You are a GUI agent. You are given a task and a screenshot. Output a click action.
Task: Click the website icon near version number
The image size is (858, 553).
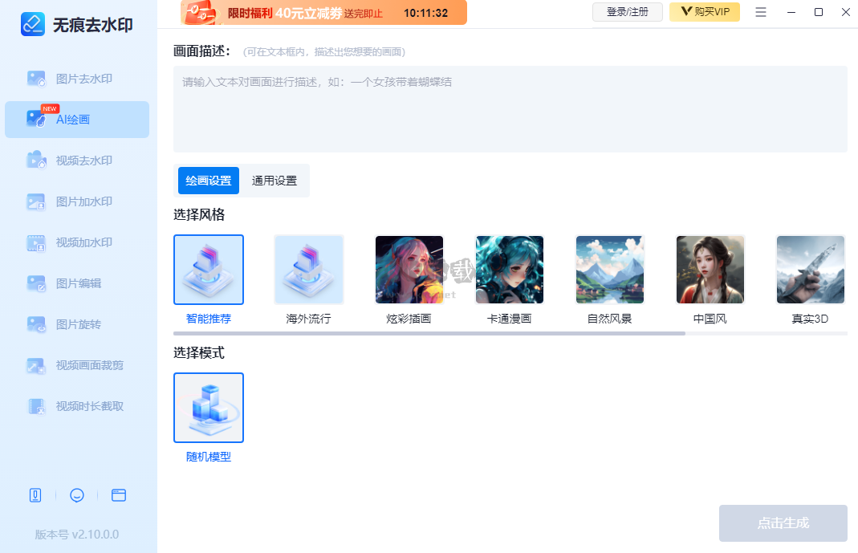click(119, 495)
